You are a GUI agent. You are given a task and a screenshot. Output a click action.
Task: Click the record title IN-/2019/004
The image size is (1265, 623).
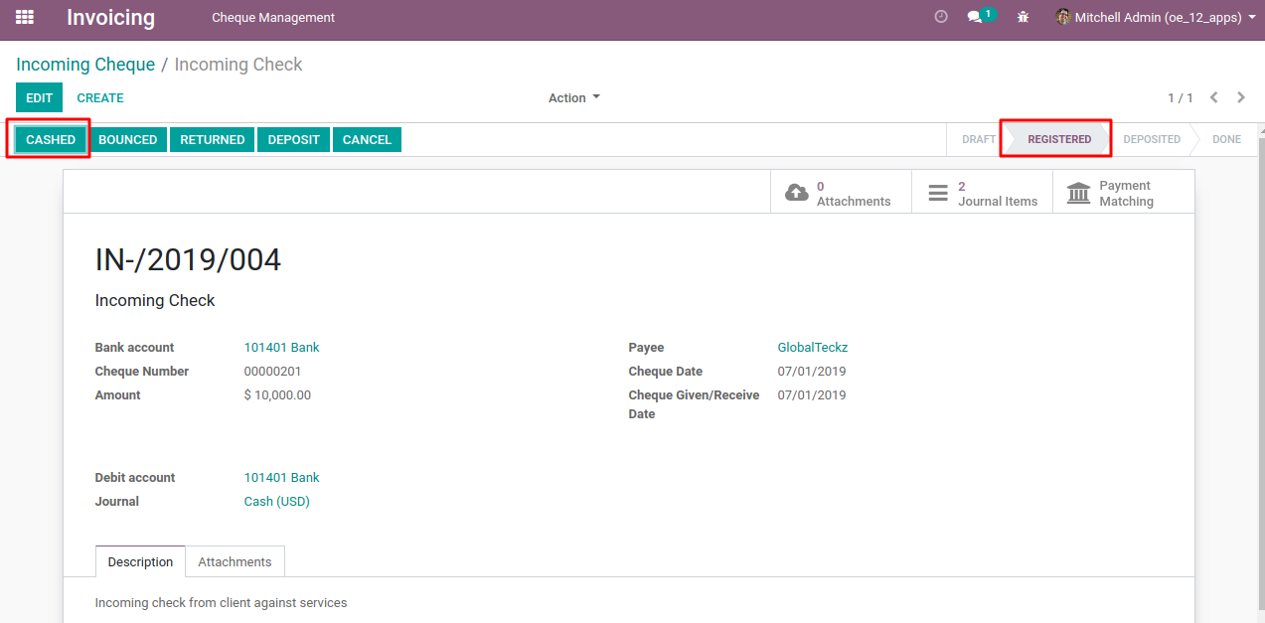[188, 260]
